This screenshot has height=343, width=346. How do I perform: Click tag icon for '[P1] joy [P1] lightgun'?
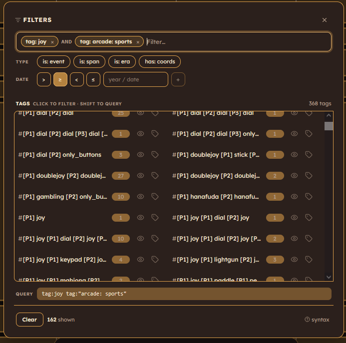tap(309, 259)
